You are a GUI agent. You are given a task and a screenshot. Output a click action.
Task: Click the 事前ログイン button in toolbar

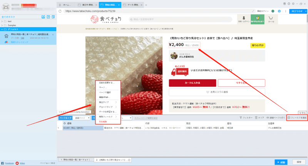(x=263, y=11)
